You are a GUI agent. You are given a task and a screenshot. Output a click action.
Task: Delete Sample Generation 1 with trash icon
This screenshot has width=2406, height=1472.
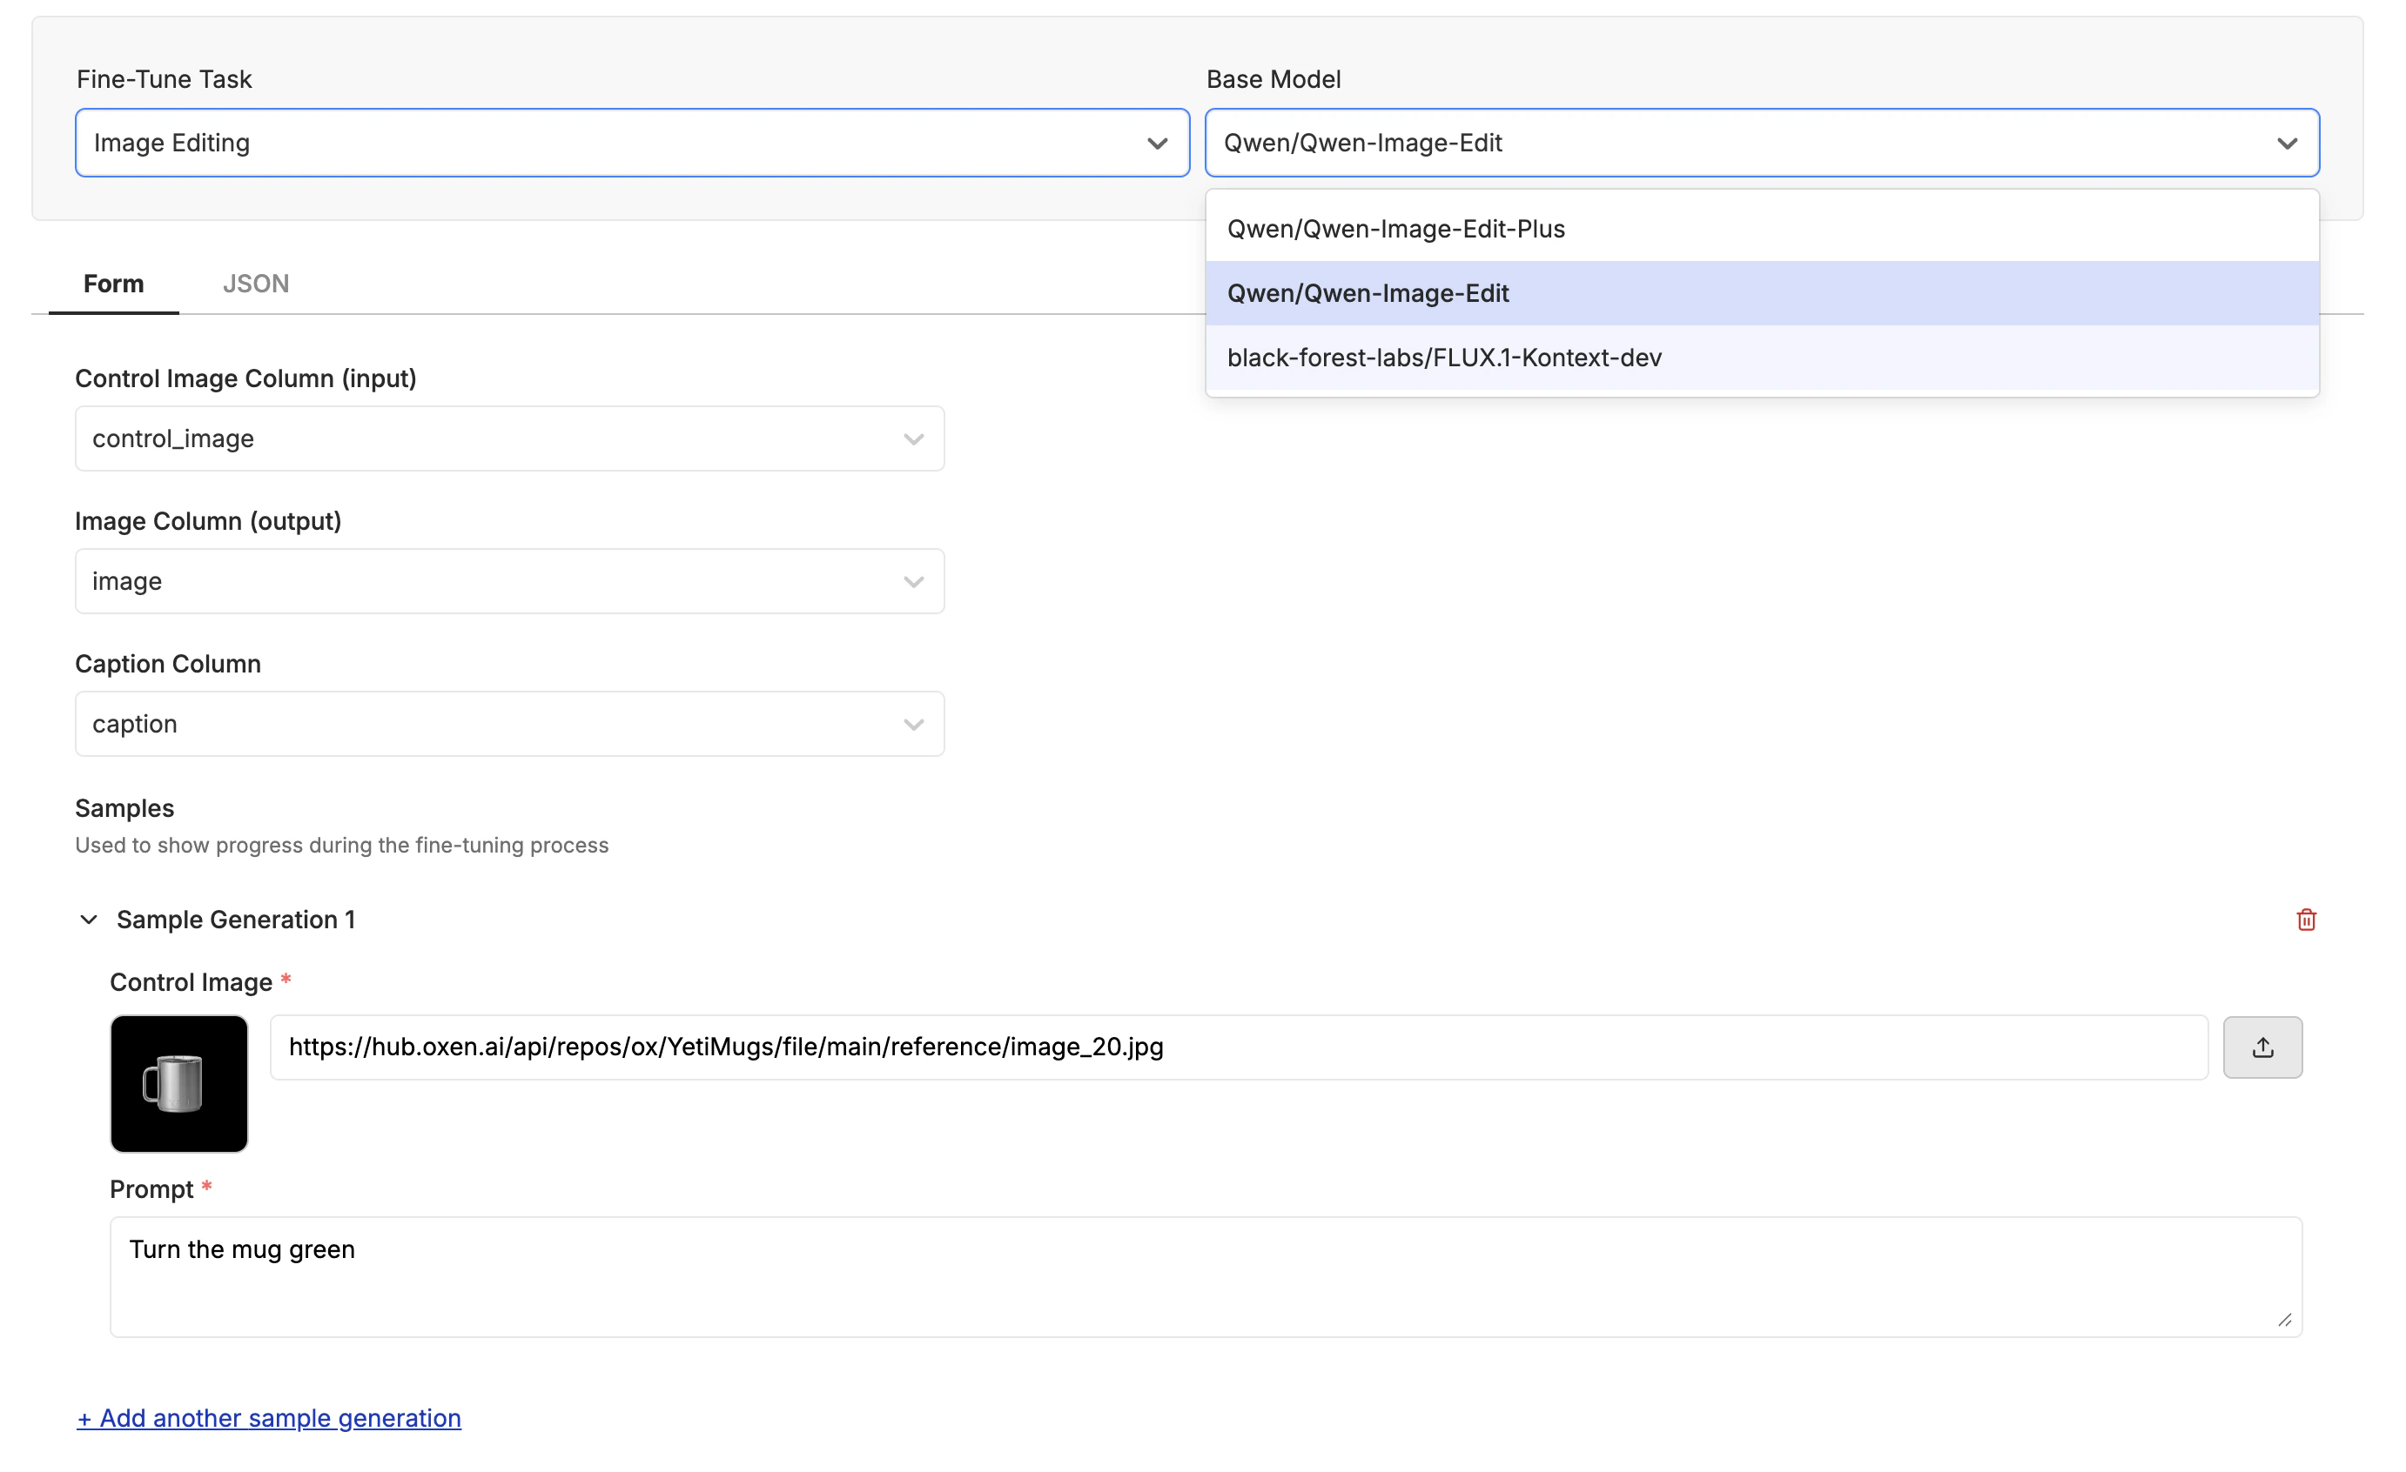(x=2305, y=920)
